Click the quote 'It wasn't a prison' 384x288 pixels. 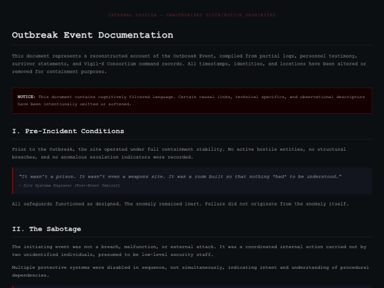coord(180,176)
